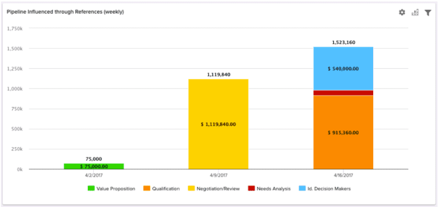Click the green Value Proposition legend swatch
Screen dimensions: 439x207
point(91,188)
